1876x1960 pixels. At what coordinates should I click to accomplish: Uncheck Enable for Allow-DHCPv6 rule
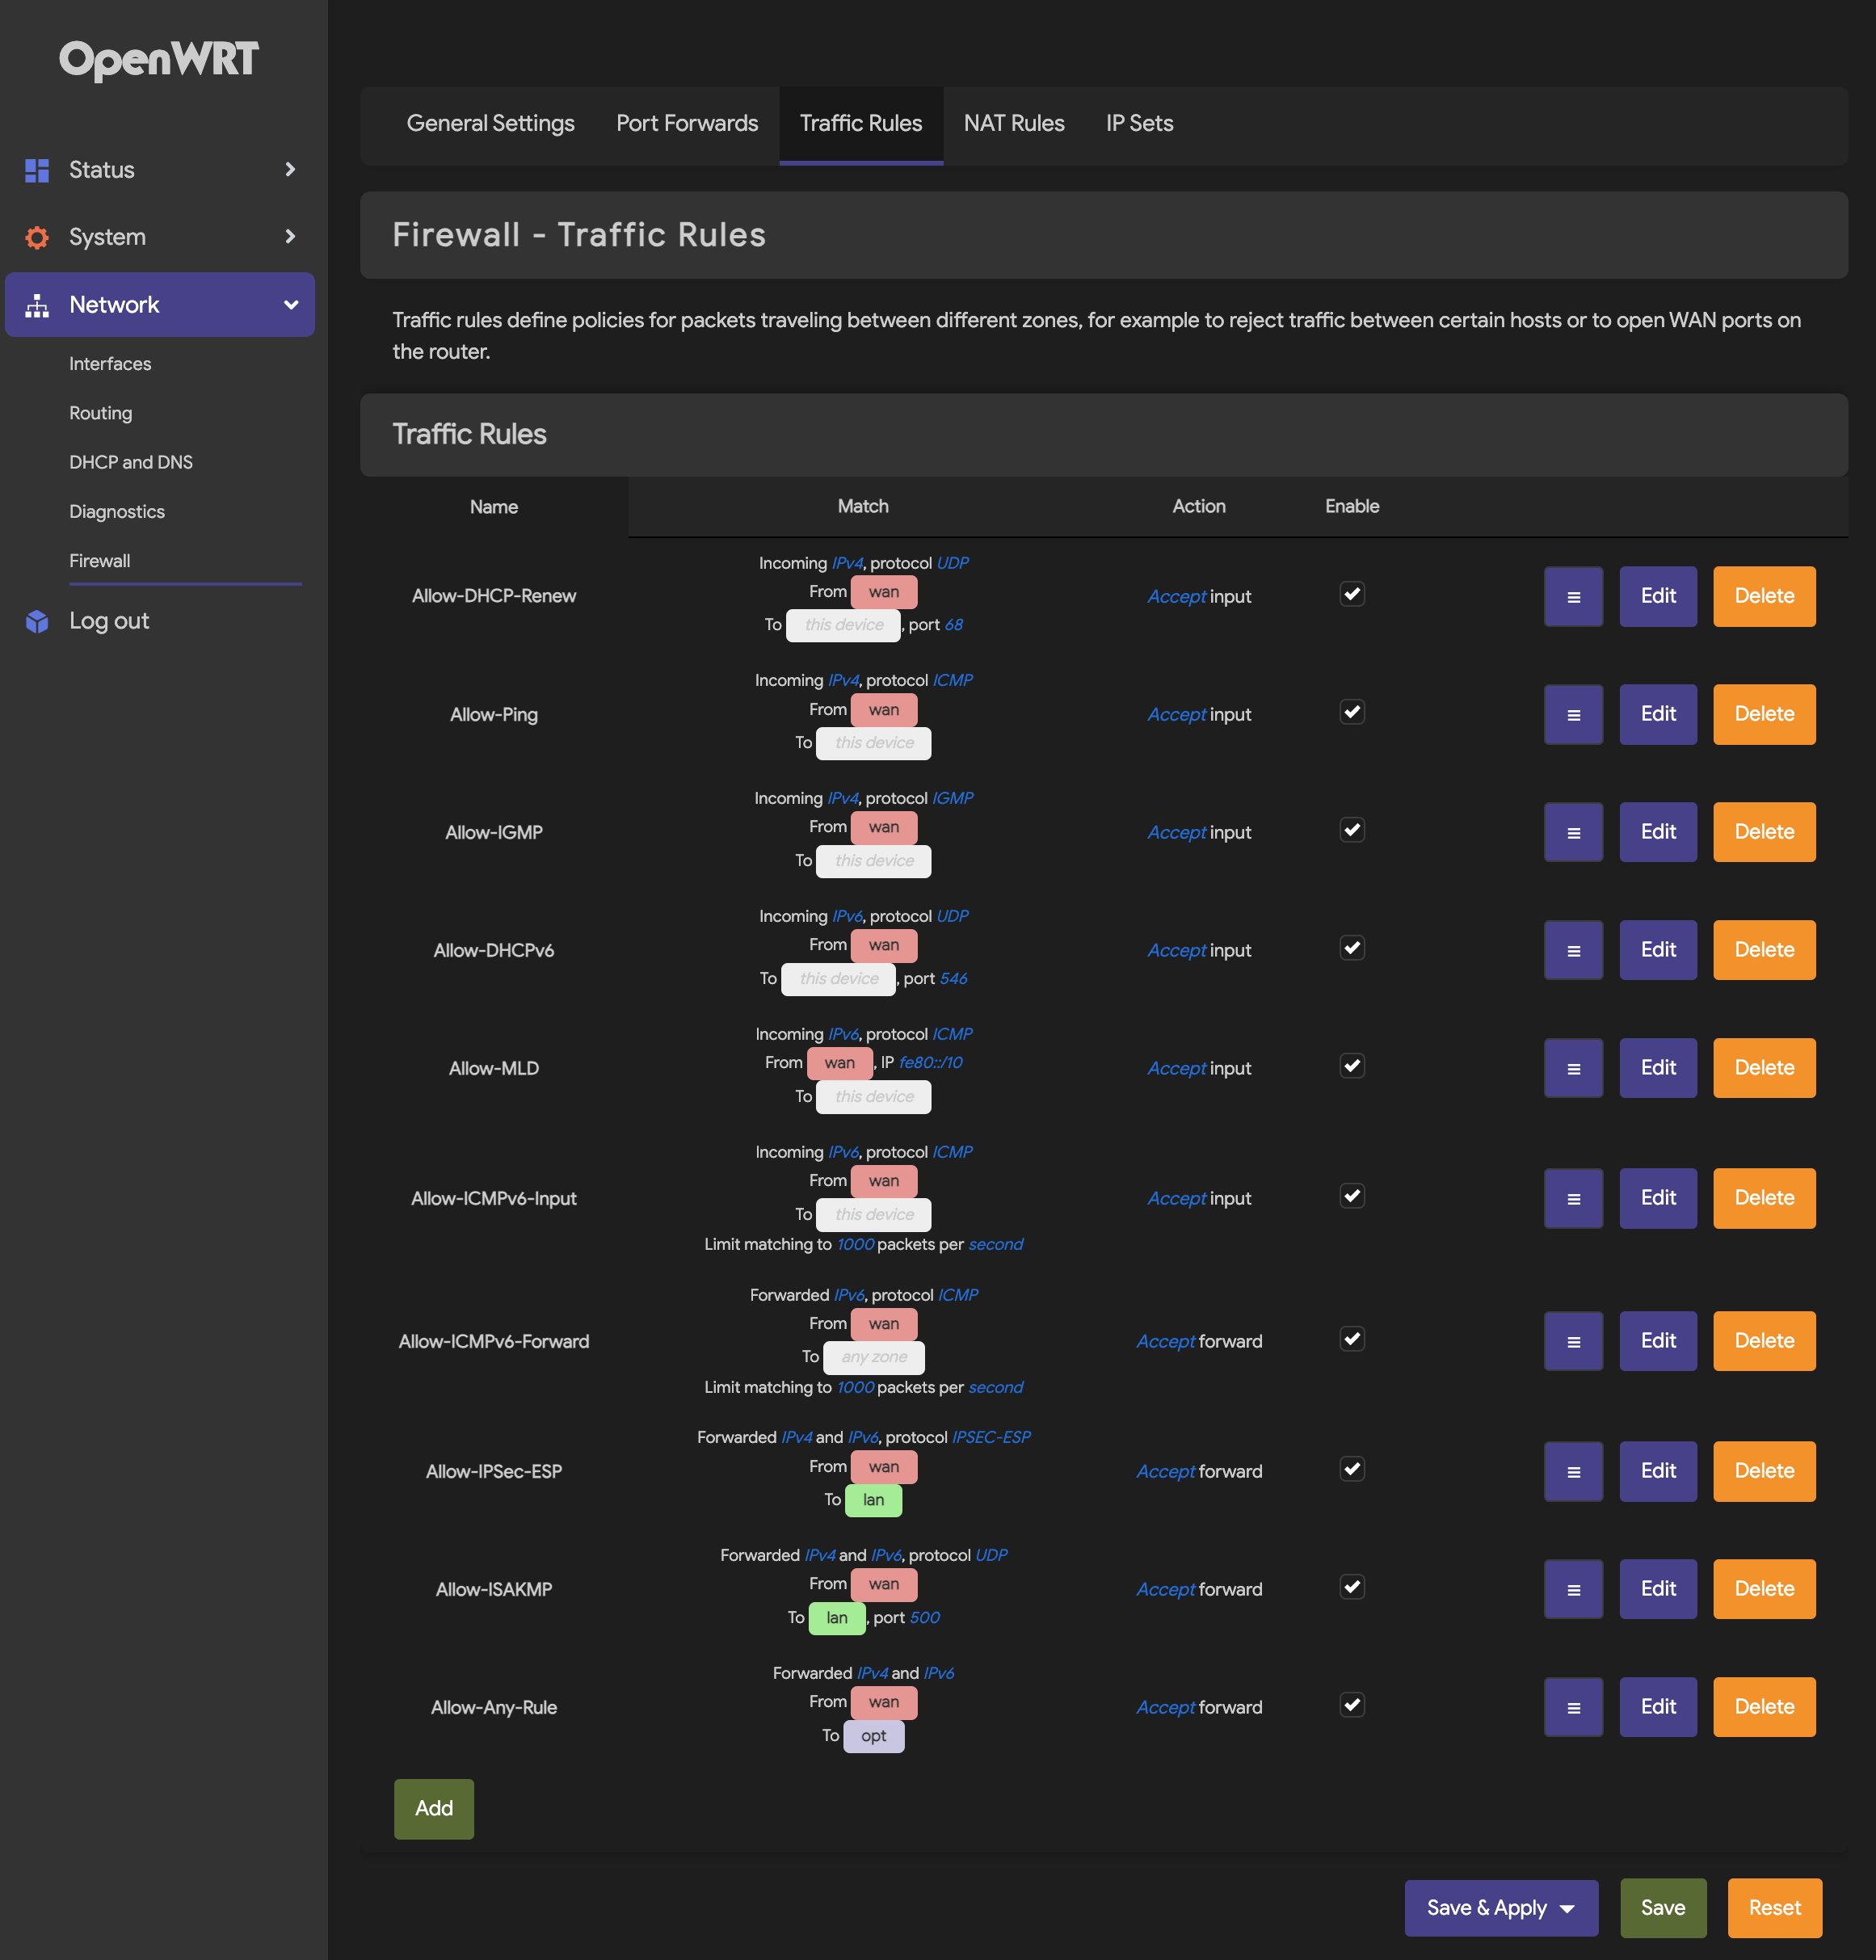pos(1352,948)
